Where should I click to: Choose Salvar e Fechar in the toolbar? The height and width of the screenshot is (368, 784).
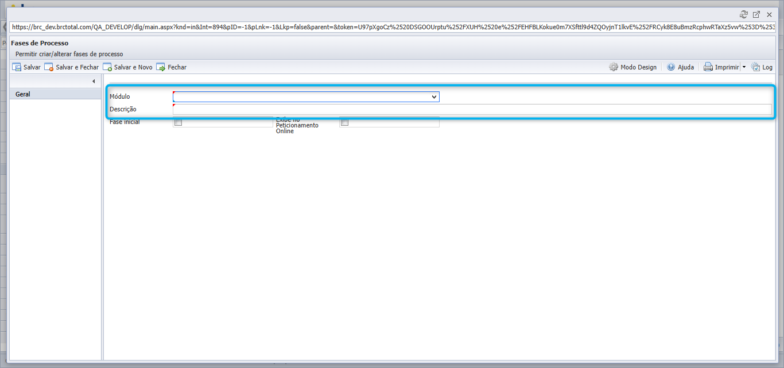pos(72,67)
